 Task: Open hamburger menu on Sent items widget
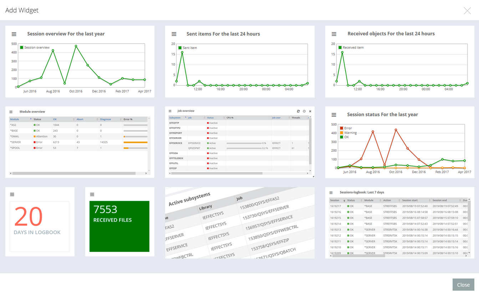[x=174, y=34]
